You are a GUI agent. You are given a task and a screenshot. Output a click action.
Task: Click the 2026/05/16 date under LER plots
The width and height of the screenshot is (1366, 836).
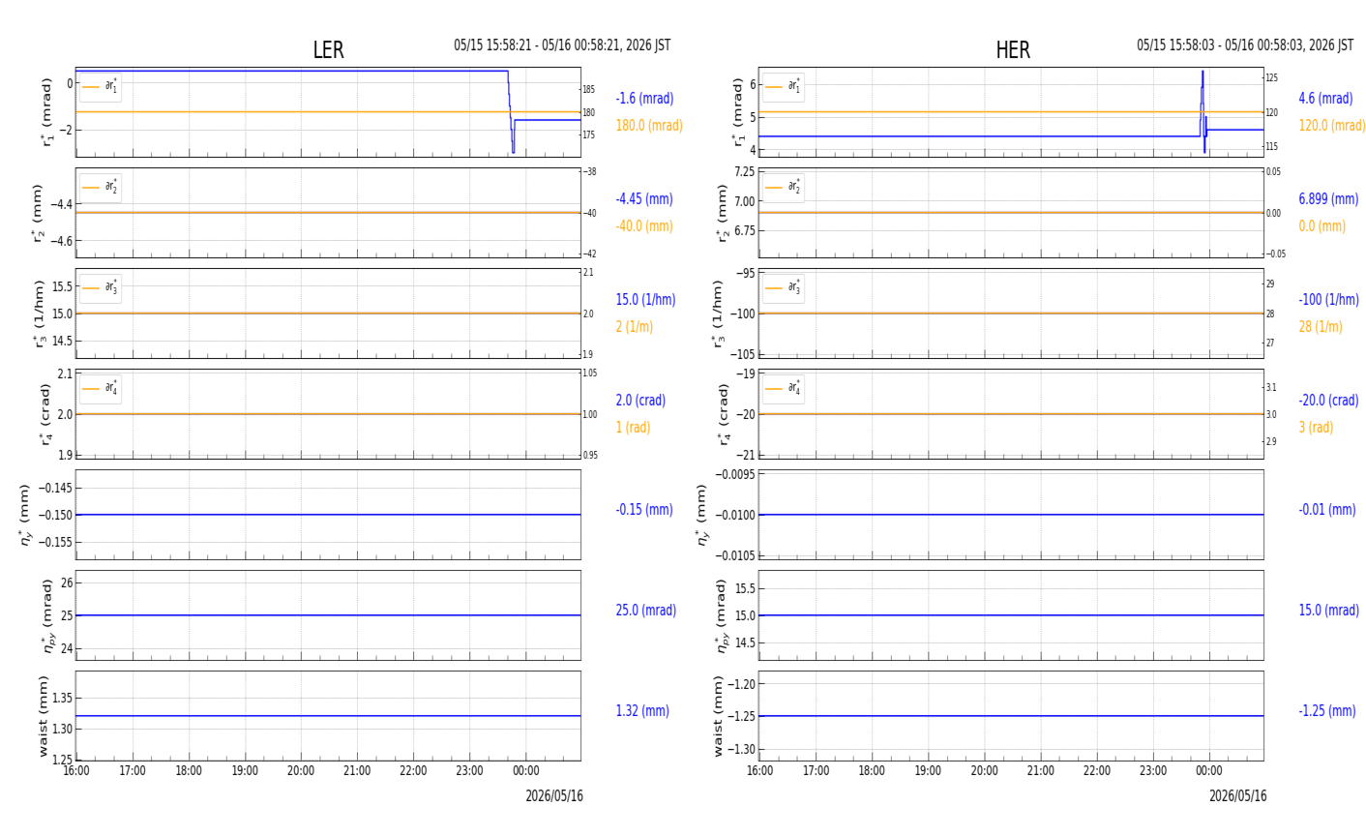click(x=554, y=796)
